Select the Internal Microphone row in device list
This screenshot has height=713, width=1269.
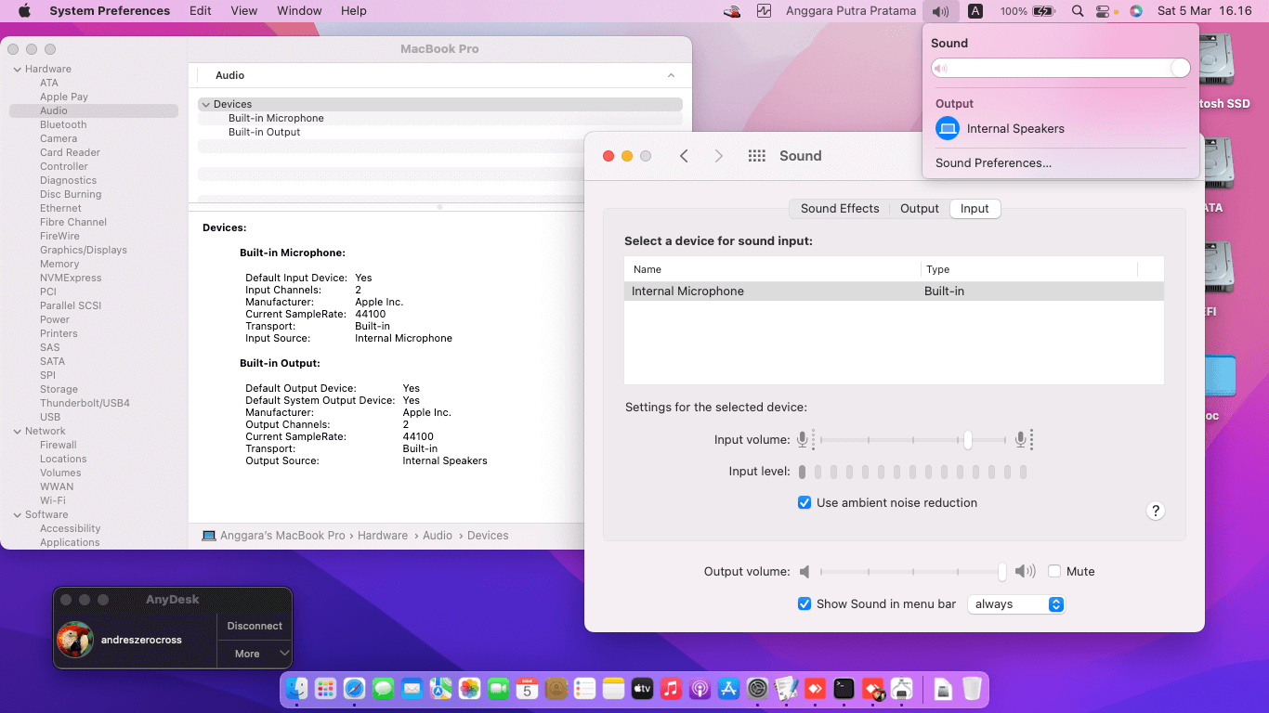click(894, 292)
